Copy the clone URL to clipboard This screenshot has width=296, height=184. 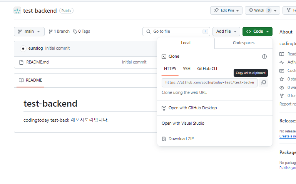(263, 83)
